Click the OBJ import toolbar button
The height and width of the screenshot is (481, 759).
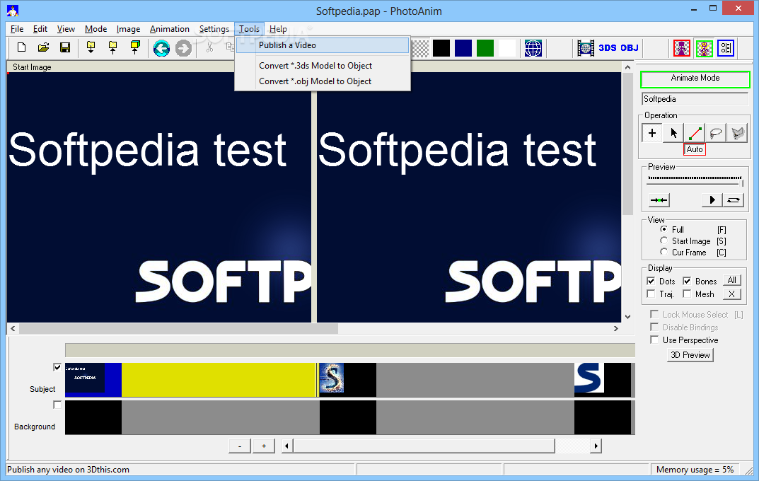[x=630, y=48]
